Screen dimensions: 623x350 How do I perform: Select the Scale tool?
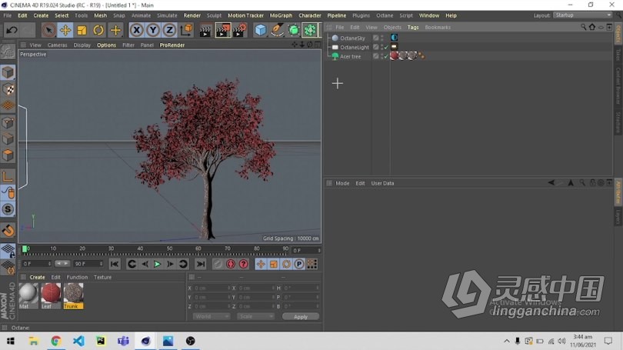(x=82, y=30)
